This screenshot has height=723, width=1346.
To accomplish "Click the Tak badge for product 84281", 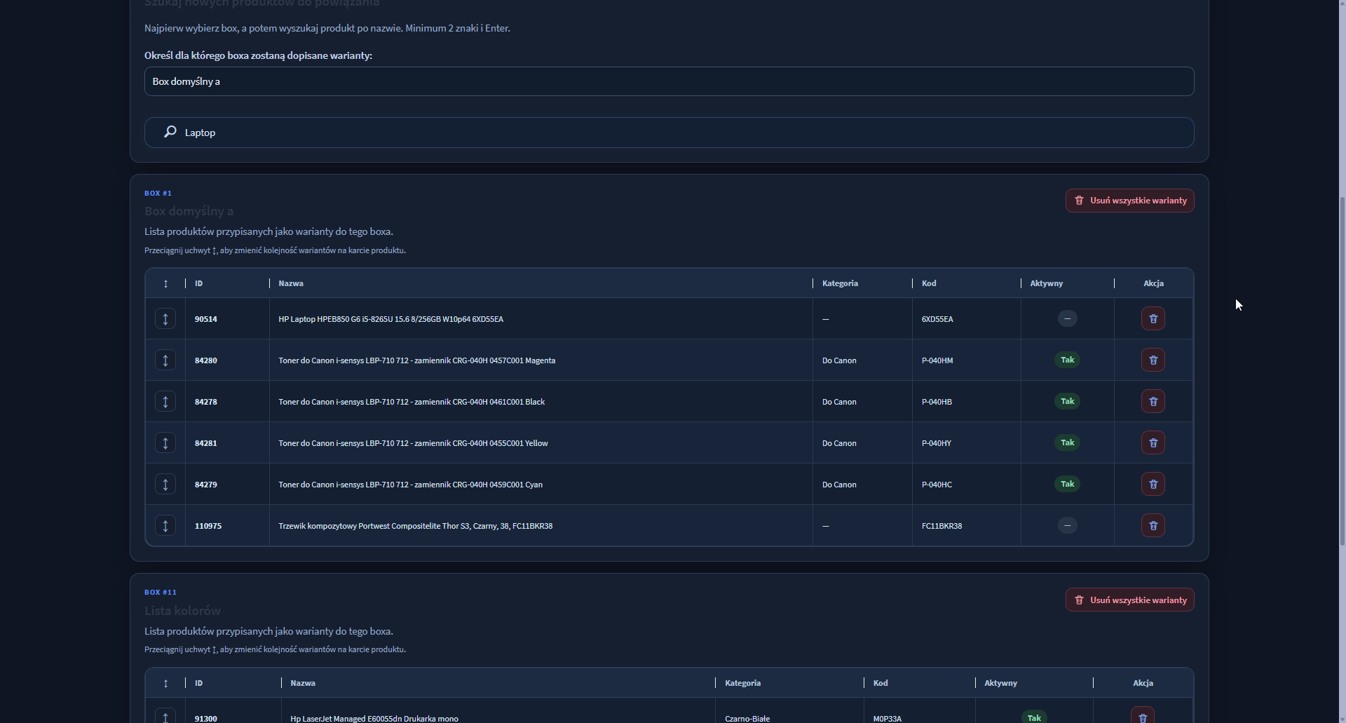I will [x=1067, y=442].
